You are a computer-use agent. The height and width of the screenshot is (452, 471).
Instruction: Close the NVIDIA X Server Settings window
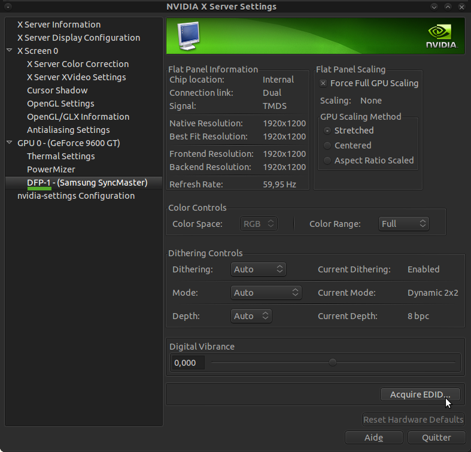[461, 7]
